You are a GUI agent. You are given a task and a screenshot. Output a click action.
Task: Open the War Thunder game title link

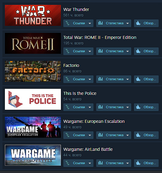coord(76,9)
